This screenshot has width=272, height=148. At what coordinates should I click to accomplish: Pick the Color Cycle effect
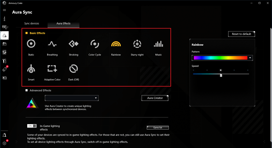click(x=95, y=44)
